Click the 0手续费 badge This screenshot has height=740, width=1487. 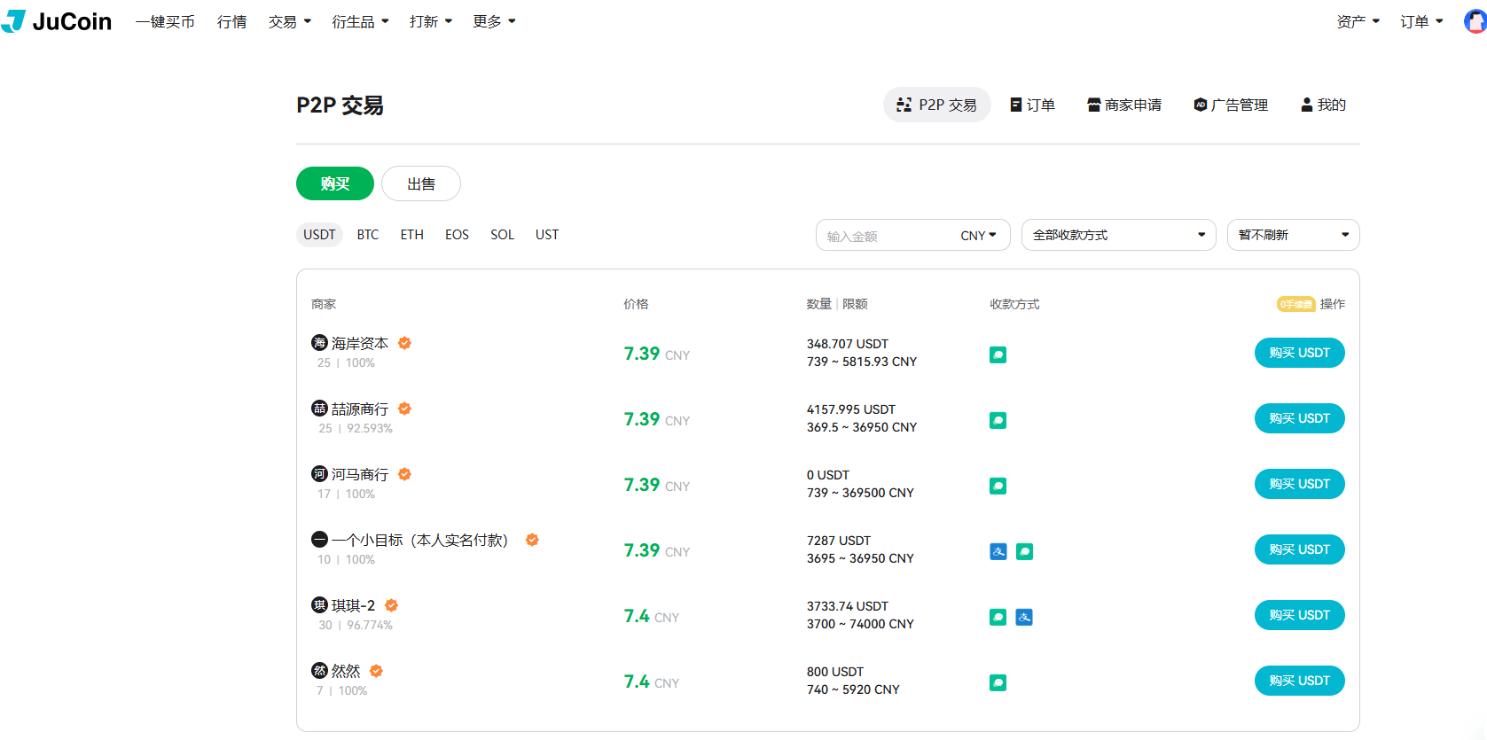(x=1295, y=304)
